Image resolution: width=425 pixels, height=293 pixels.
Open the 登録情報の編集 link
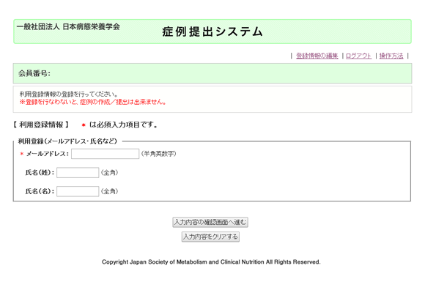[317, 56]
